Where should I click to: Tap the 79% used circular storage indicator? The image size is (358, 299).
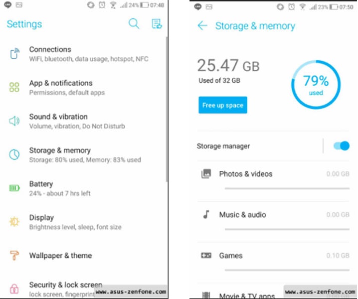coord(316,84)
